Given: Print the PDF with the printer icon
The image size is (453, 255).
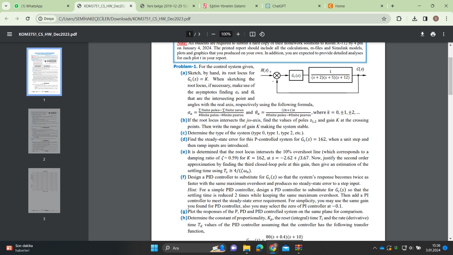Looking at the screenshot, I should click(433, 34).
